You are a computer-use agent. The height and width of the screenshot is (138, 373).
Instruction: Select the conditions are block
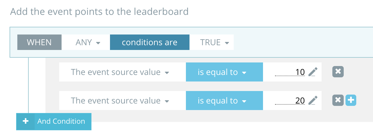(149, 43)
